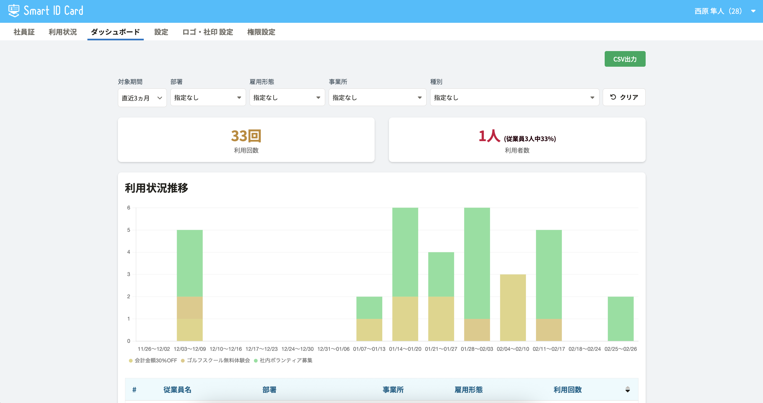Click the yellow bar for 02/04〜02/10
The height and width of the screenshot is (403, 763).
(513, 307)
